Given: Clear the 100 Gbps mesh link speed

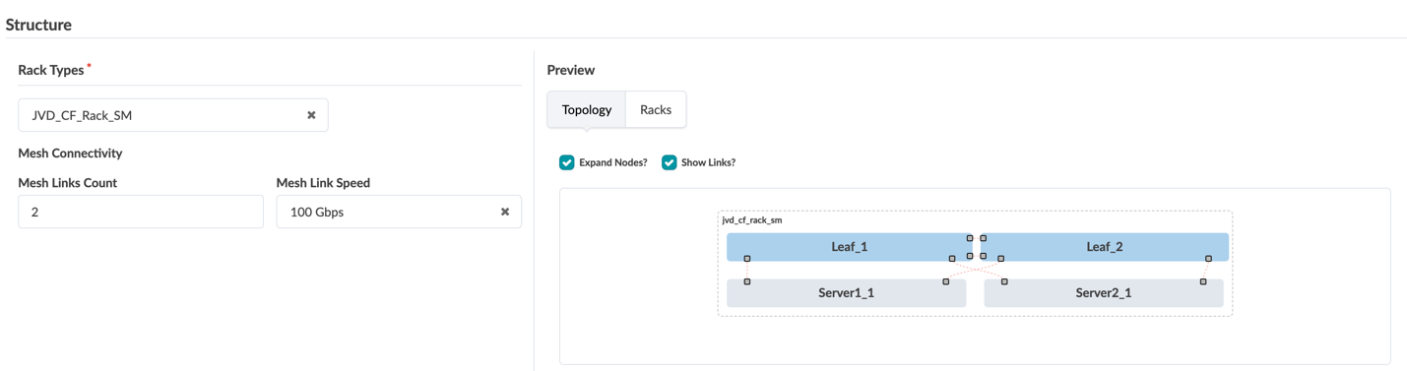Looking at the screenshot, I should 505,212.
